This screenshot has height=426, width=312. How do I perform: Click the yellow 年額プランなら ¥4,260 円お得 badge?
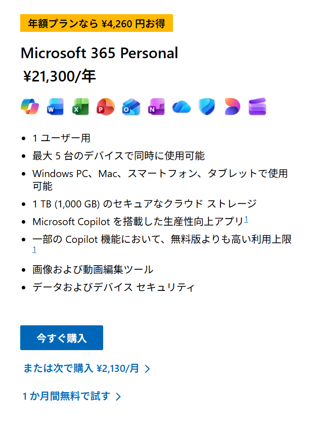(x=97, y=23)
